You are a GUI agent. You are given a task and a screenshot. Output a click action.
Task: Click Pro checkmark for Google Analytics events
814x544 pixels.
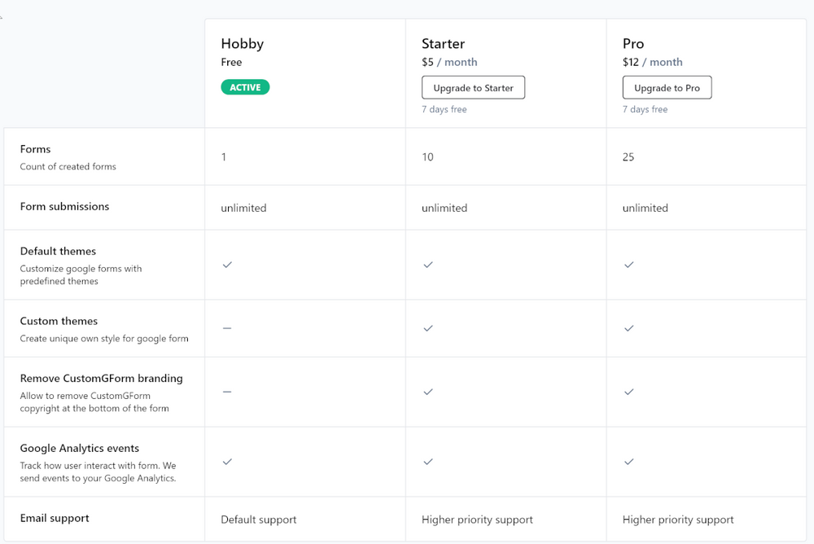click(628, 462)
